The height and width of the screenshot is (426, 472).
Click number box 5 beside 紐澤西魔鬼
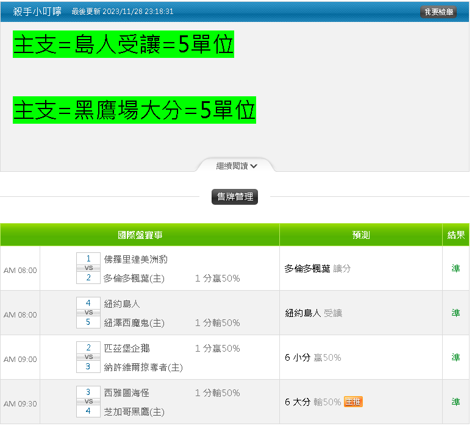tap(88, 322)
